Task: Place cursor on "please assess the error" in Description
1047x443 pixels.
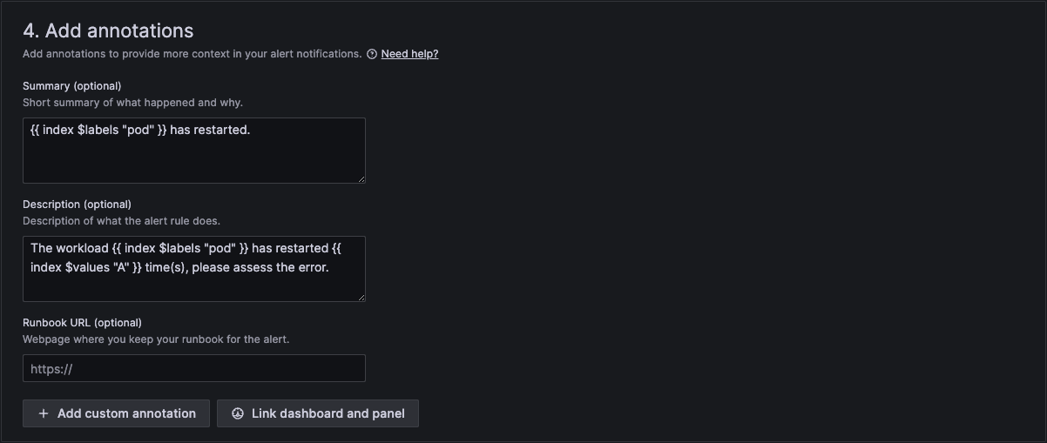Action: pyautogui.click(x=260, y=267)
